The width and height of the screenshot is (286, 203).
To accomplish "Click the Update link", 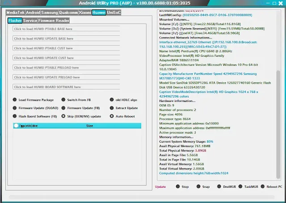I will point(160,186).
